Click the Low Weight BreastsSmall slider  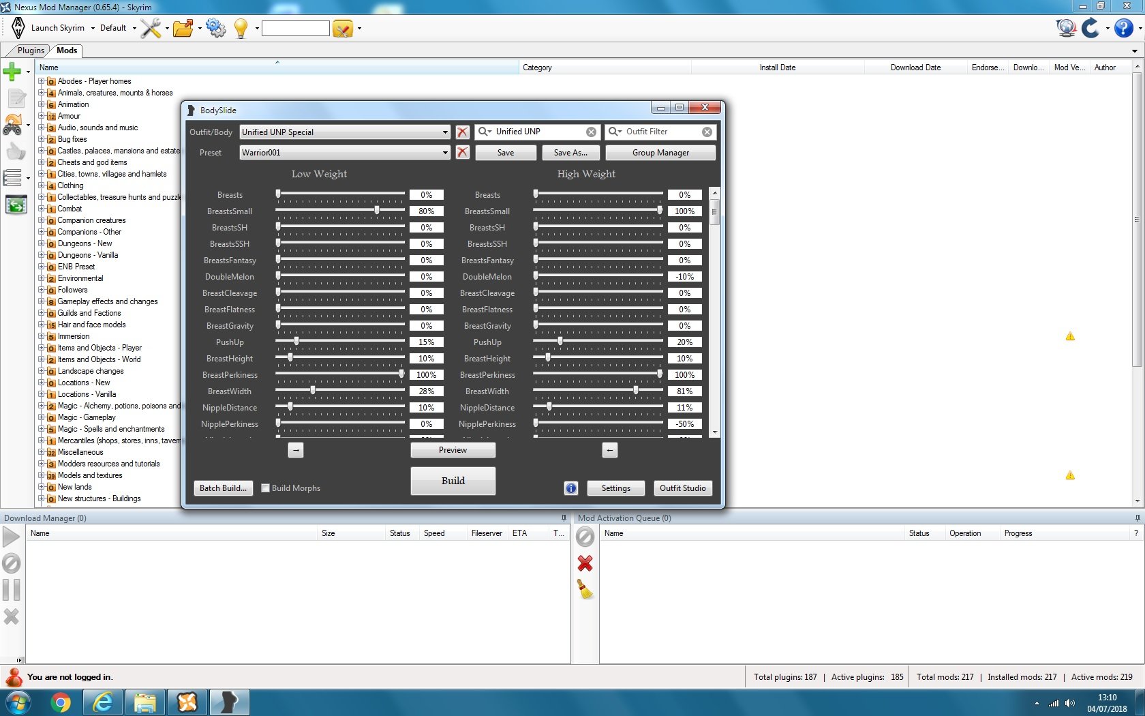point(340,210)
